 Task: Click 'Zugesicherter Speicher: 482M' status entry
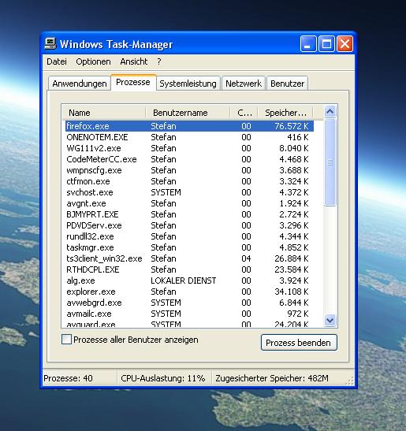tap(272, 378)
